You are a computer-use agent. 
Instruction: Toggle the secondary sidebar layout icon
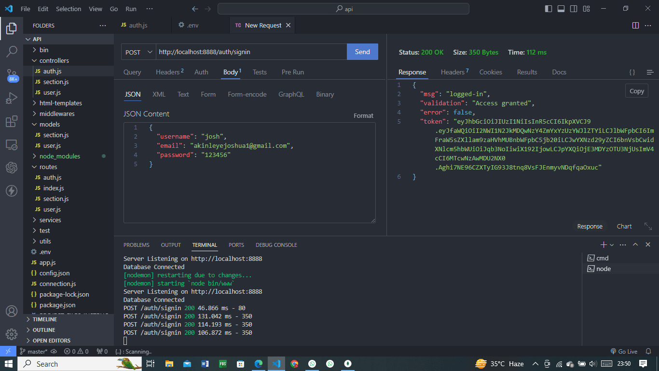pyautogui.click(x=574, y=9)
